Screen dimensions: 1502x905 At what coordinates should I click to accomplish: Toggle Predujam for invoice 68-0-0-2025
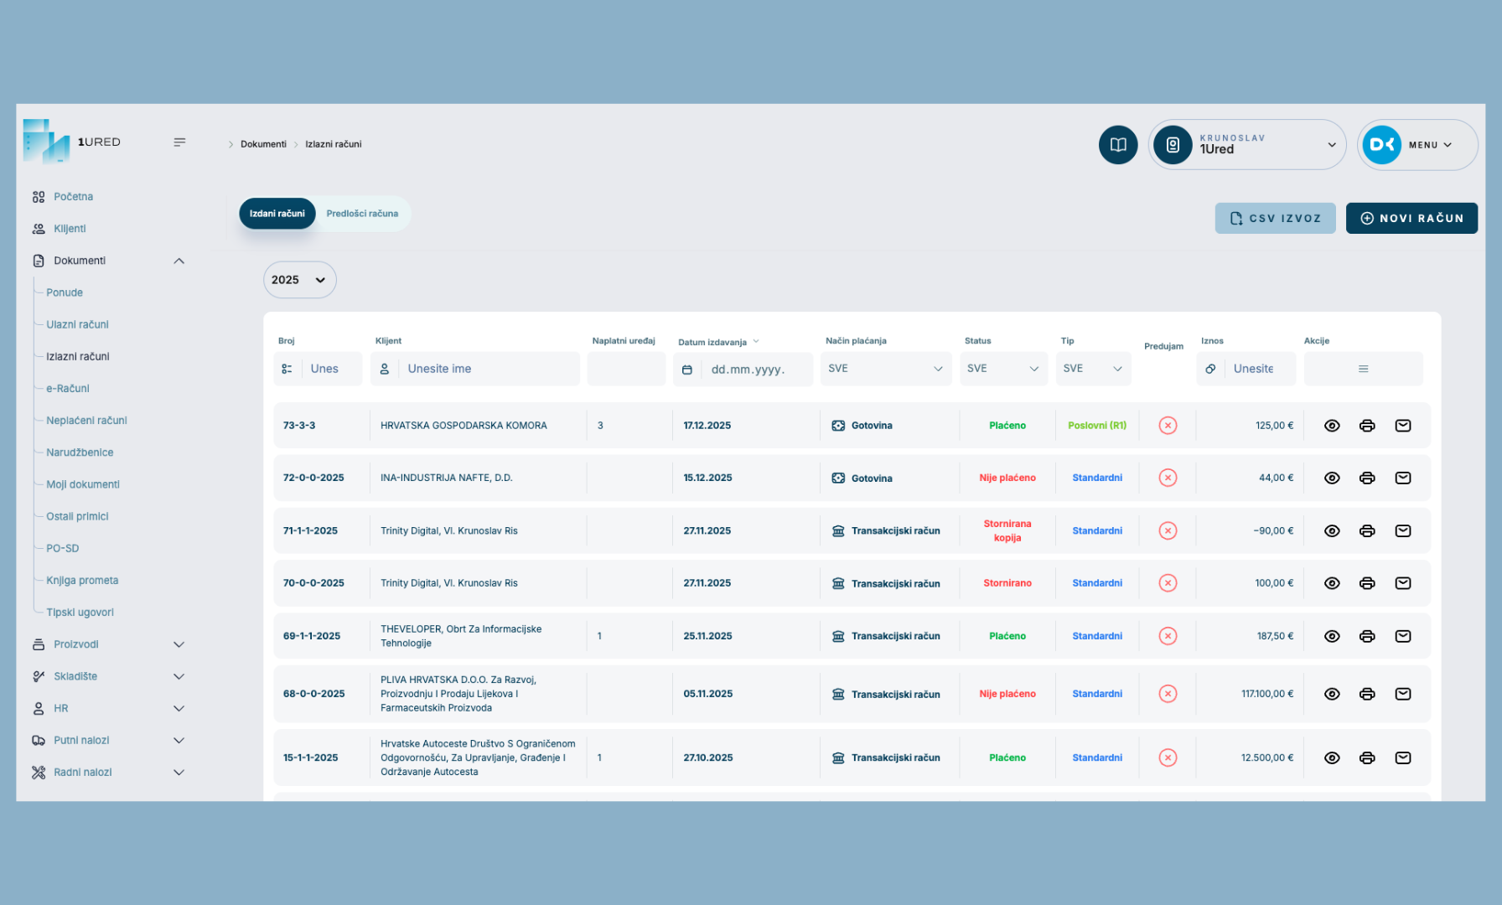(1168, 694)
